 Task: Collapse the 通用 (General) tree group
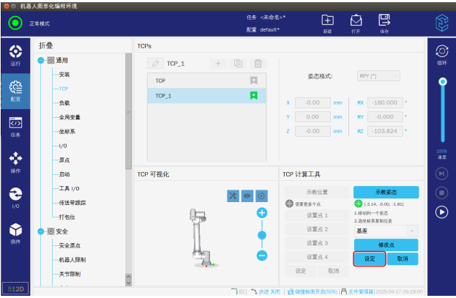(42, 60)
